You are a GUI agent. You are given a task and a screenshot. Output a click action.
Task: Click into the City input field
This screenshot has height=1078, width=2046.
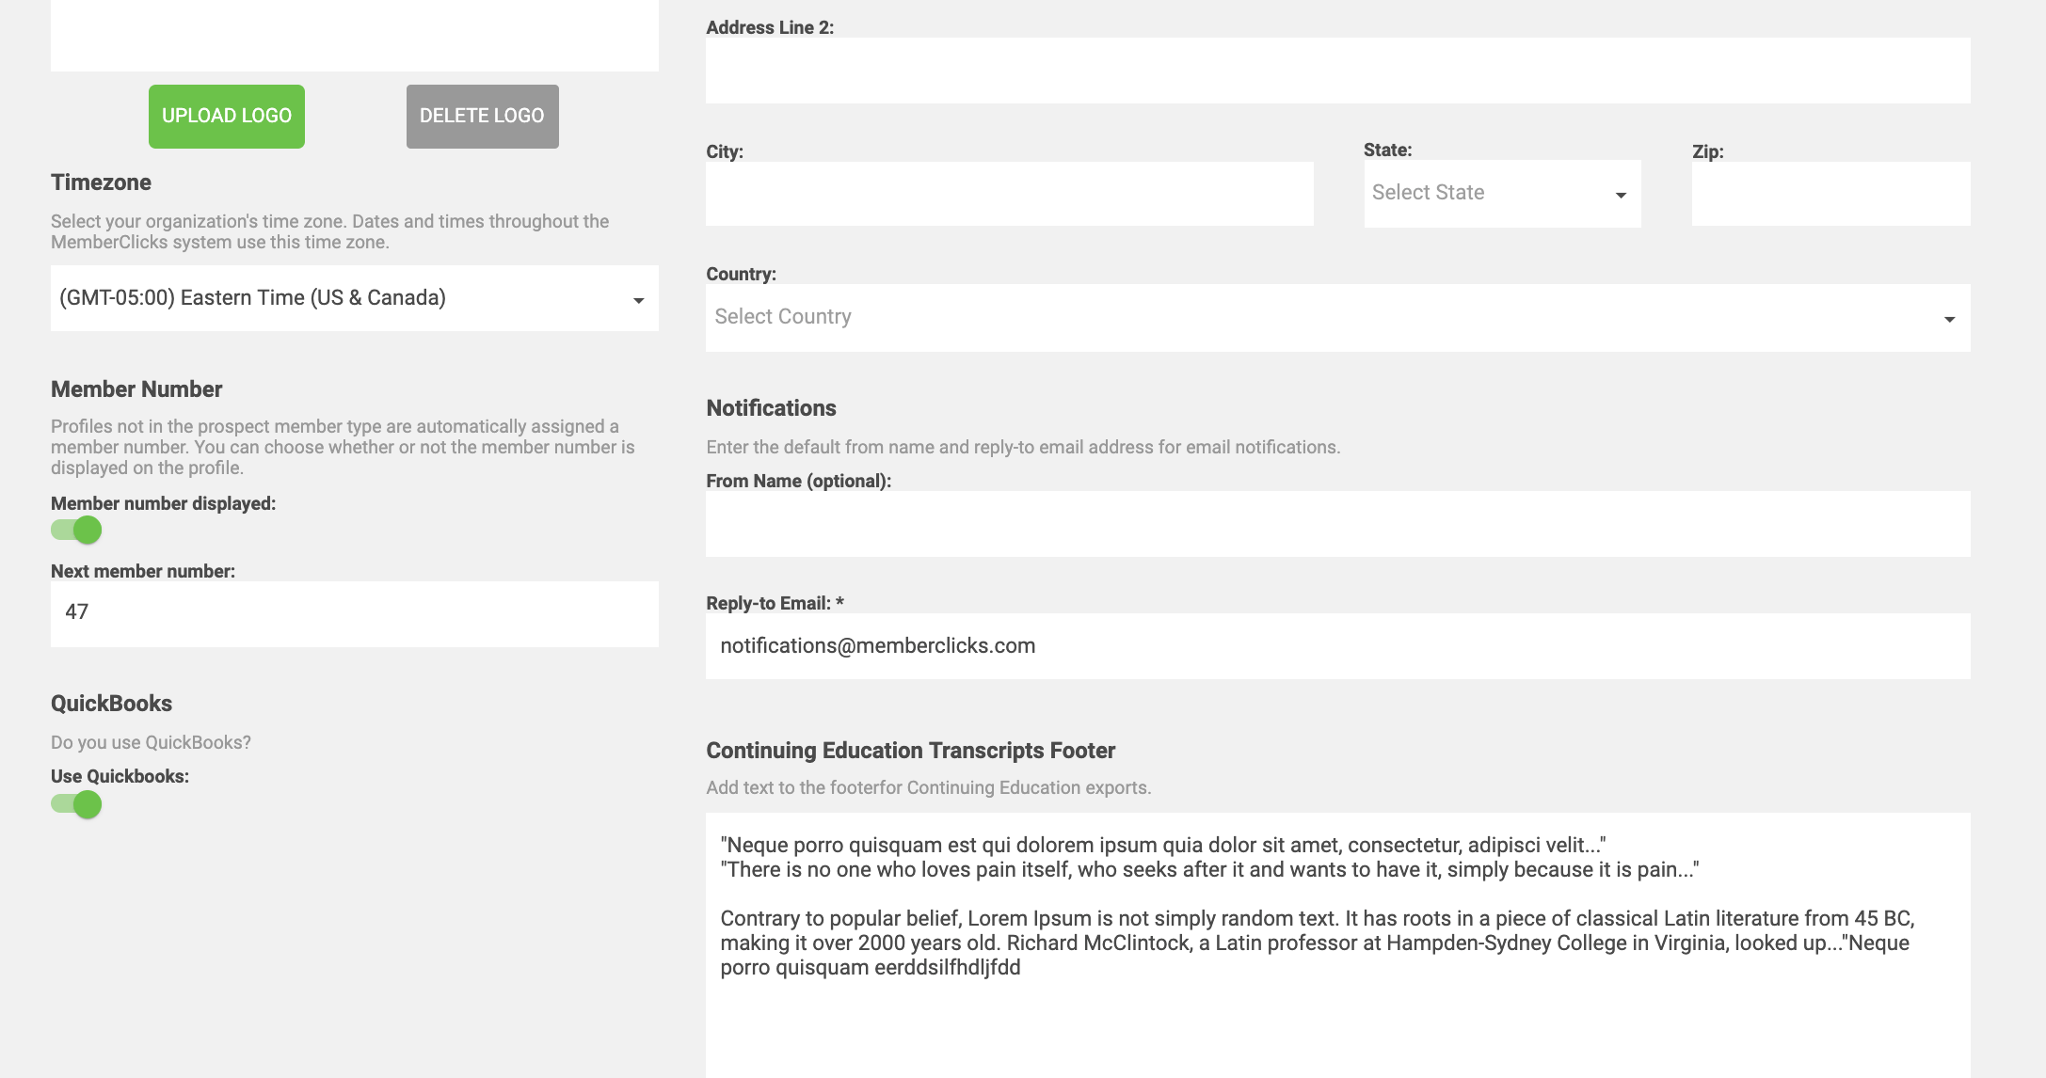pyautogui.click(x=1010, y=194)
